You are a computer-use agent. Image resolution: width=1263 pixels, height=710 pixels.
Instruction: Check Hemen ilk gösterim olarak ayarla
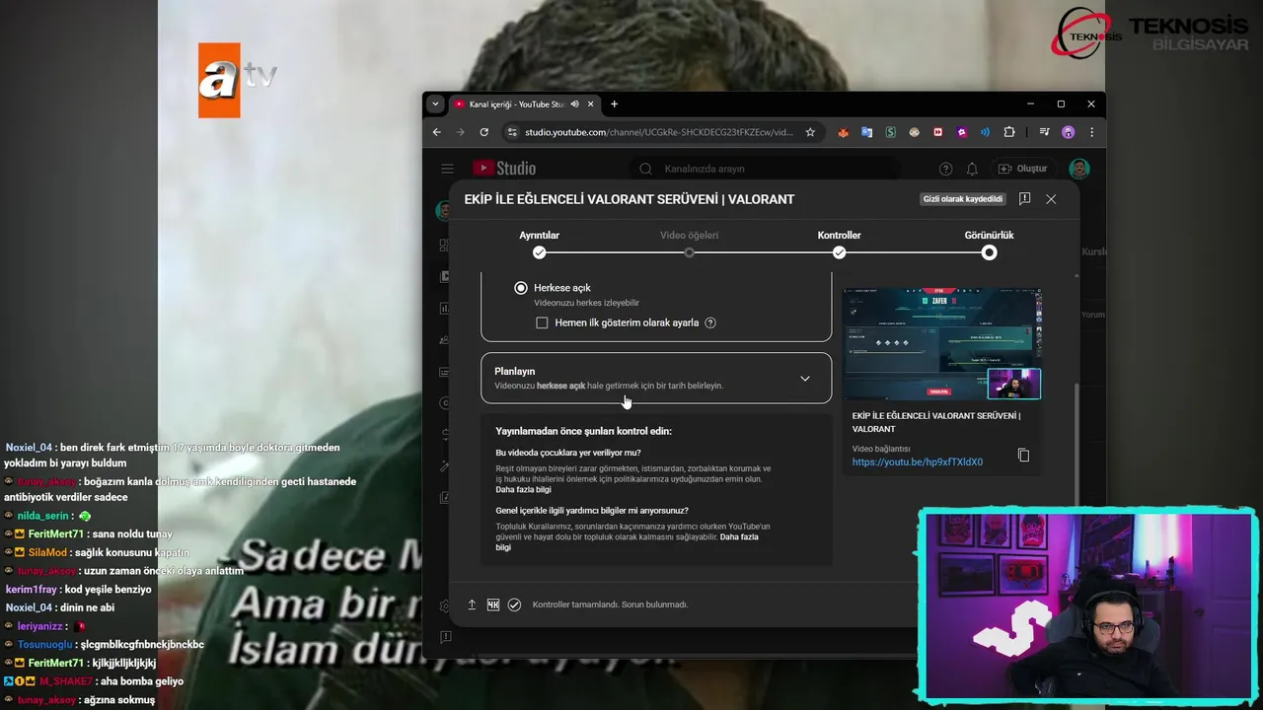click(x=542, y=322)
